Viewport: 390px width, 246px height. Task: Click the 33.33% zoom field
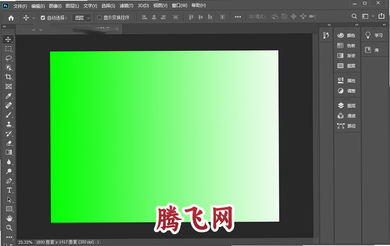click(x=25, y=242)
